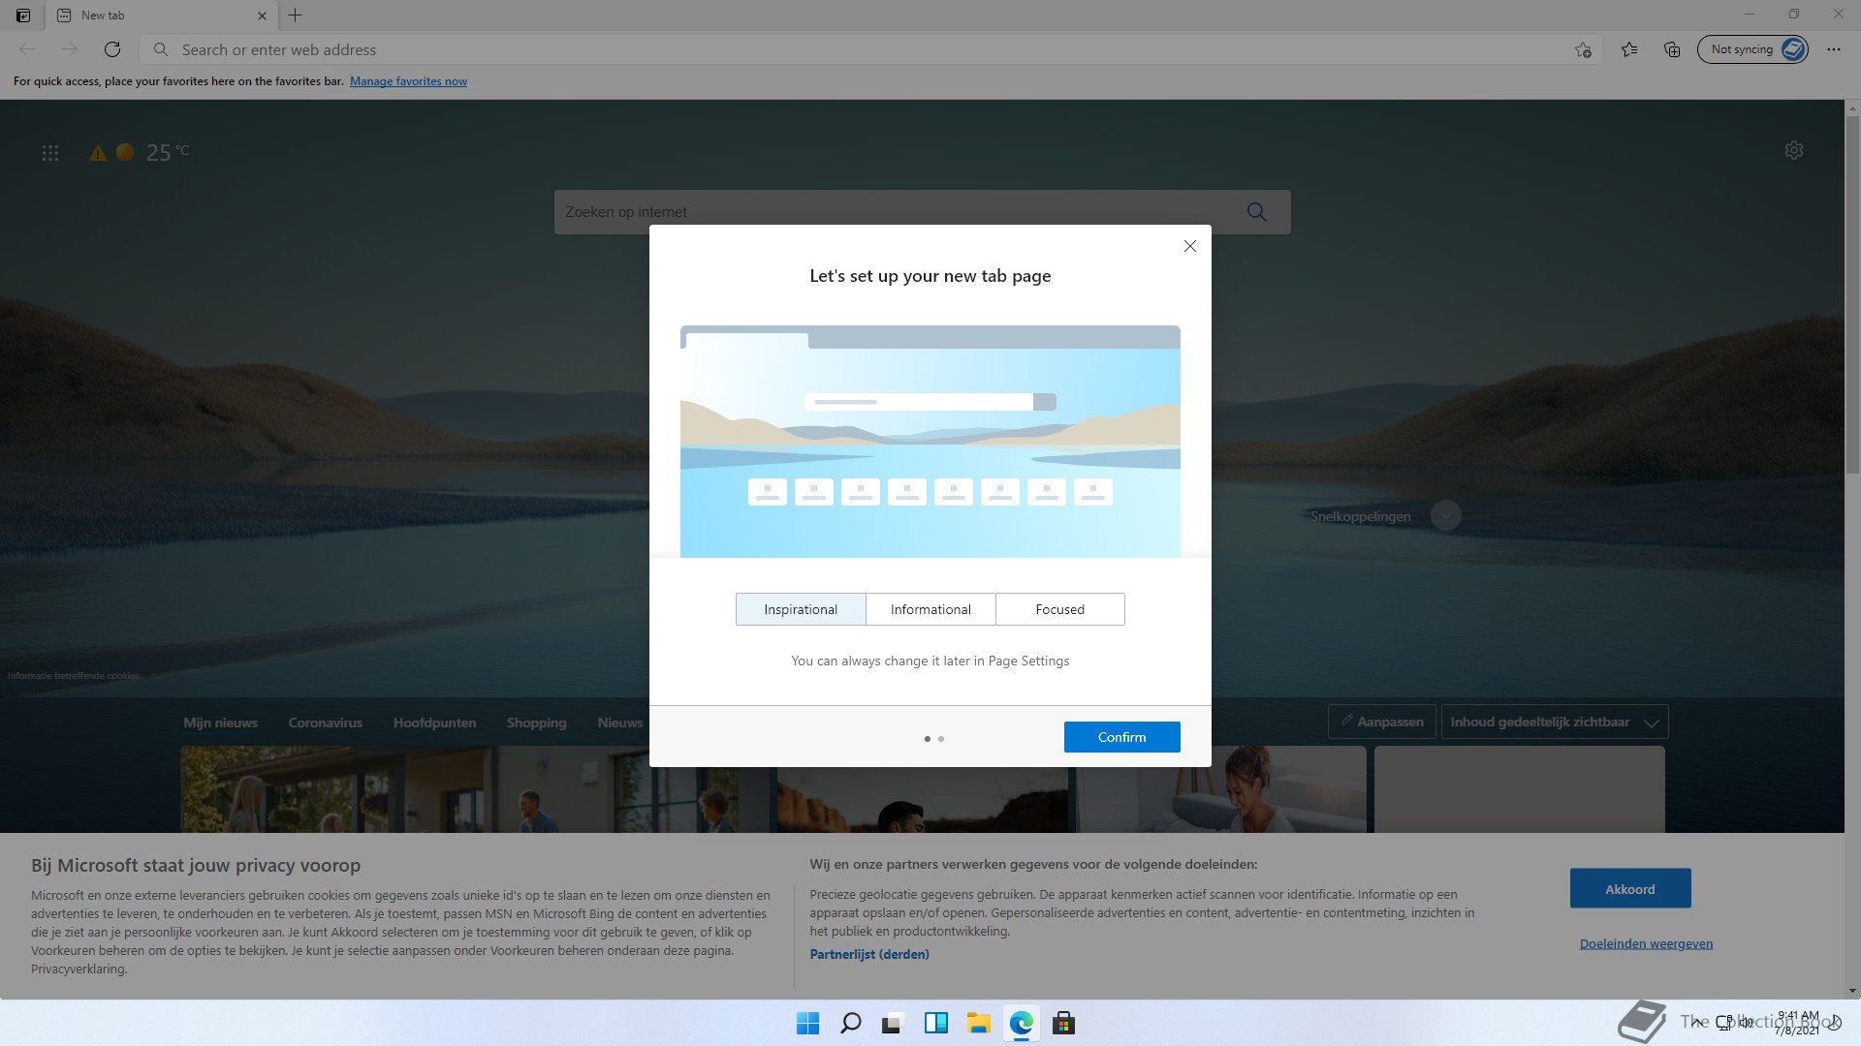Select the Focused layout option
Image resolution: width=1861 pixels, height=1046 pixels.
coord(1060,609)
